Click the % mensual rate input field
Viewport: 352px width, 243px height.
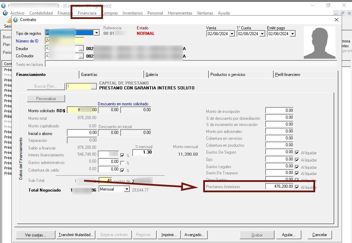point(142,152)
